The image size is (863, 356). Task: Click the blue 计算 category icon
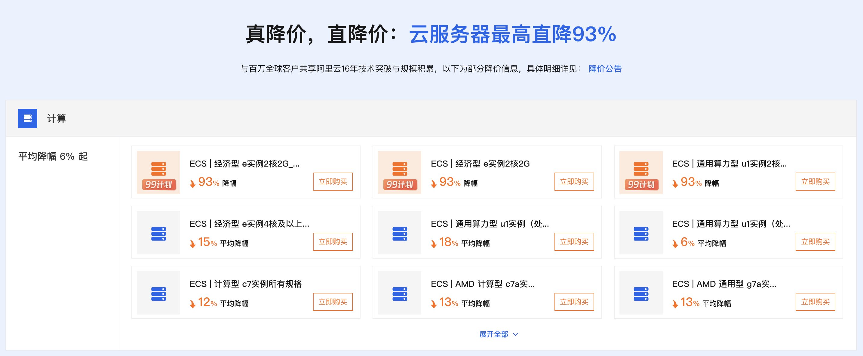tap(27, 118)
